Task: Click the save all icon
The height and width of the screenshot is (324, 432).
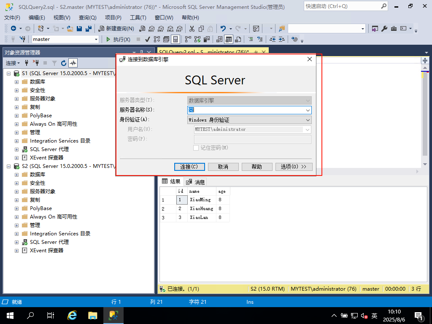Action: click(89, 28)
